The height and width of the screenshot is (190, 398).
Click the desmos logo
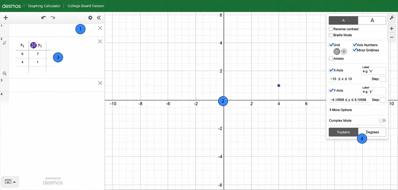coord(11,6)
